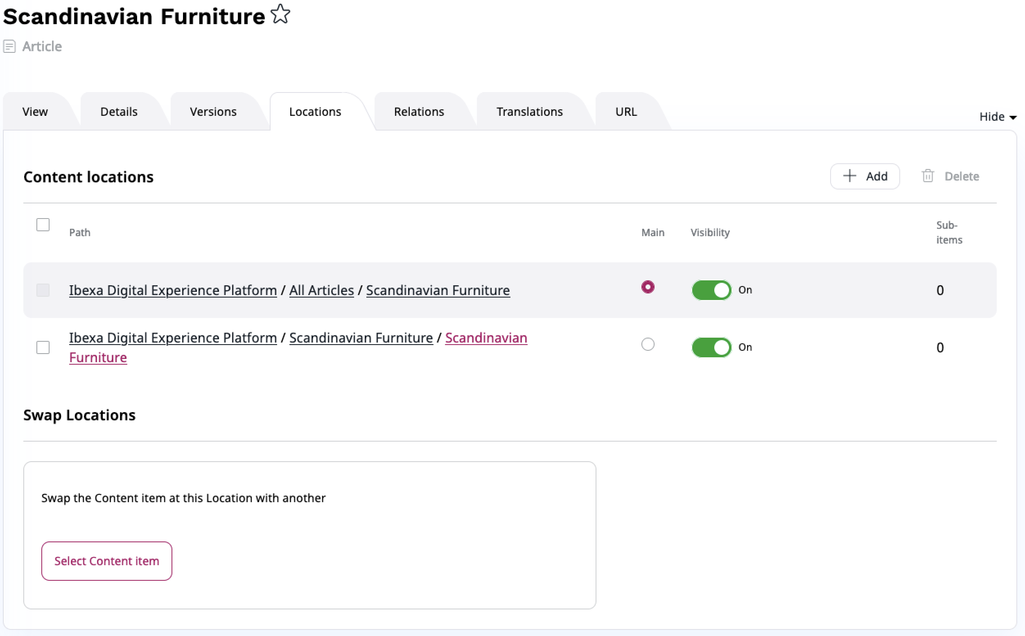The width and height of the screenshot is (1025, 636).
Task: Toggle visibility off for All Articles location
Action: click(x=711, y=290)
